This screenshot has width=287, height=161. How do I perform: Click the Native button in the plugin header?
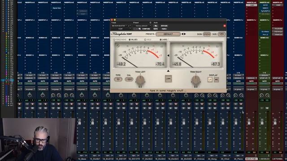[x=164, y=29]
